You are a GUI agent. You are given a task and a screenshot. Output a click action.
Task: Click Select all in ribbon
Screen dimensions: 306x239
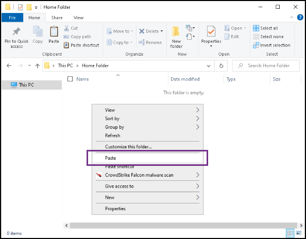click(x=265, y=28)
